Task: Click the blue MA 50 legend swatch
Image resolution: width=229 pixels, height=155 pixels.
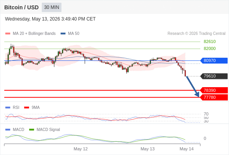Action: pos(63,34)
